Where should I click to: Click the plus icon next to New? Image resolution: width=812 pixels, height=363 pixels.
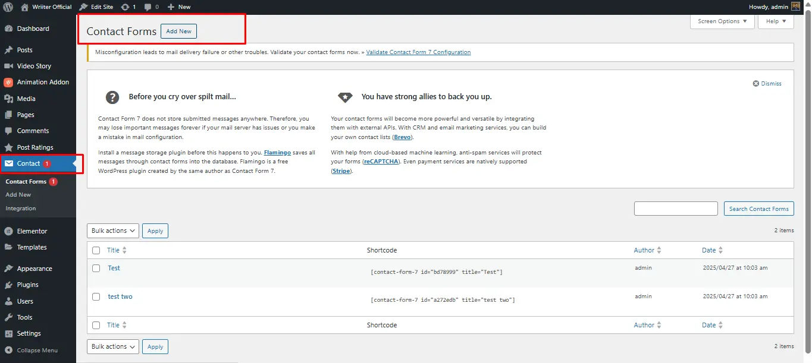tap(171, 7)
